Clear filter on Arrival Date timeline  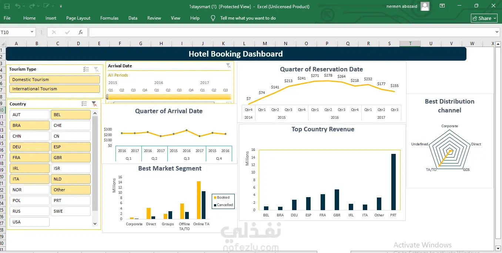[228, 66]
